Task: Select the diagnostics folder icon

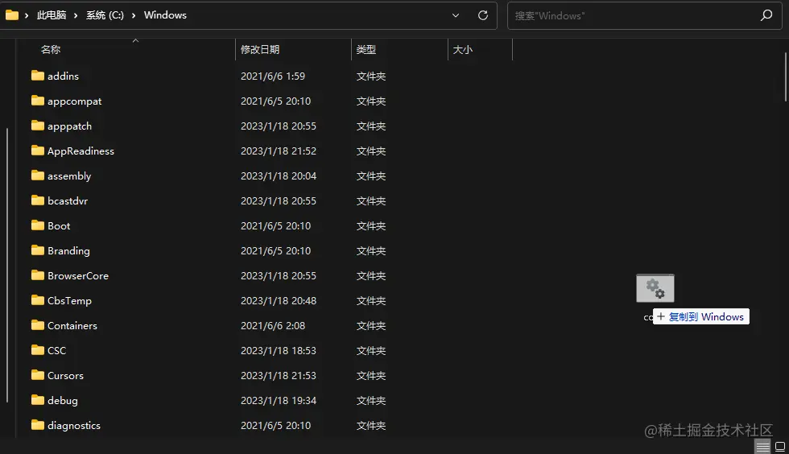Action: (x=38, y=425)
